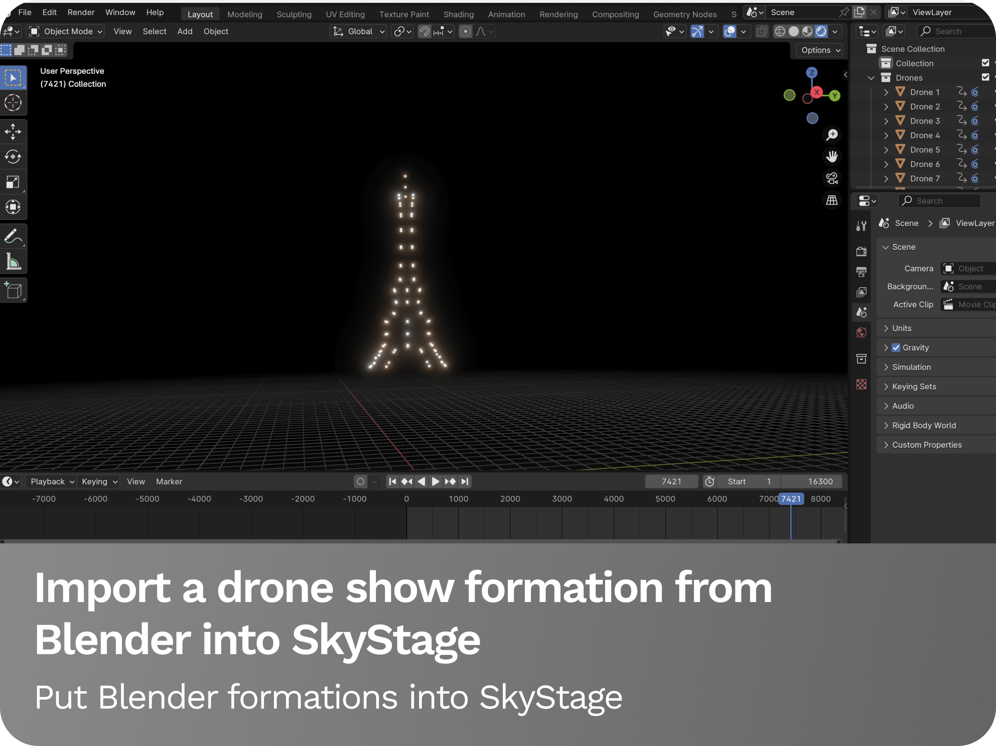Switch to the Modeling workspace tab
996x746 pixels.
coord(245,14)
